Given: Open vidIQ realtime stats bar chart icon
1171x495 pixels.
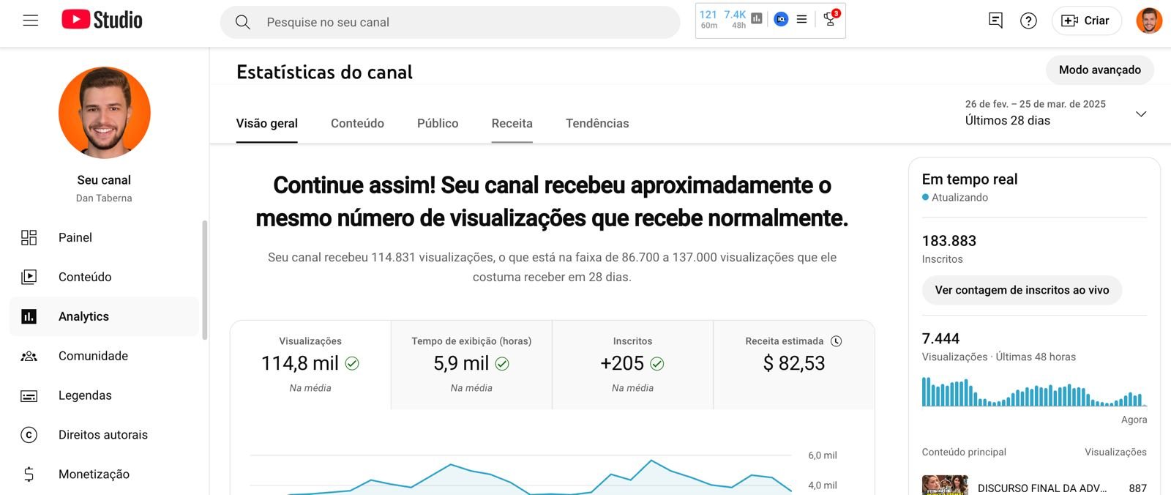Looking at the screenshot, I should [x=757, y=19].
